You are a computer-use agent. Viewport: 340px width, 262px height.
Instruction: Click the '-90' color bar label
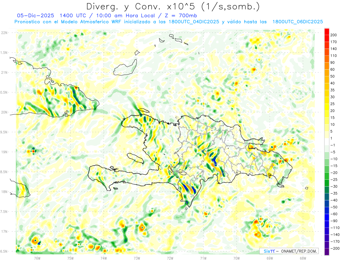pos(334,221)
